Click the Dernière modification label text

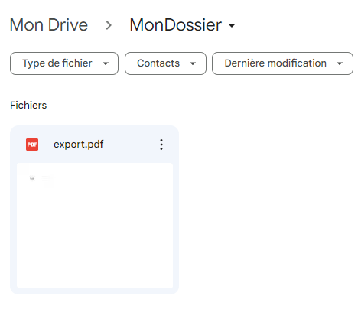click(x=275, y=63)
